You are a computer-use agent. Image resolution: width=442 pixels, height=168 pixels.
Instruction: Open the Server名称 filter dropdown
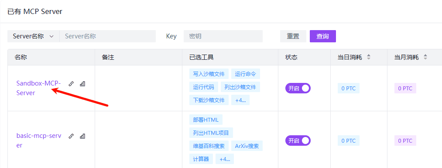point(33,36)
